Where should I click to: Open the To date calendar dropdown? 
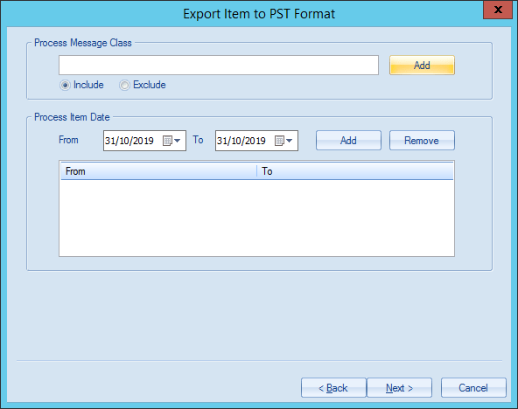[284, 141]
